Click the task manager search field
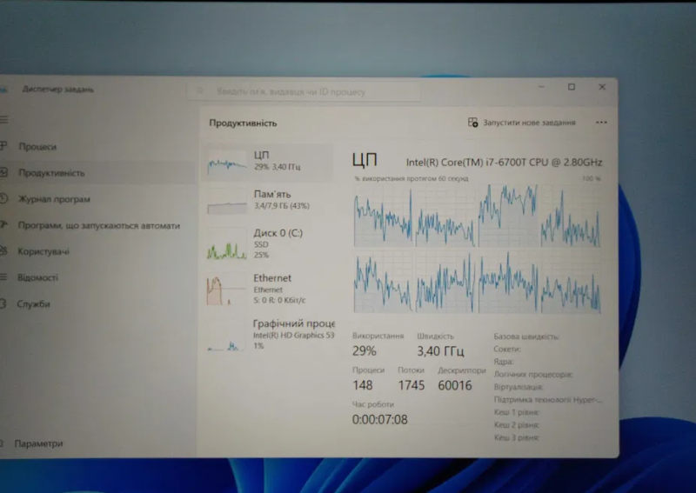 [304, 91]
